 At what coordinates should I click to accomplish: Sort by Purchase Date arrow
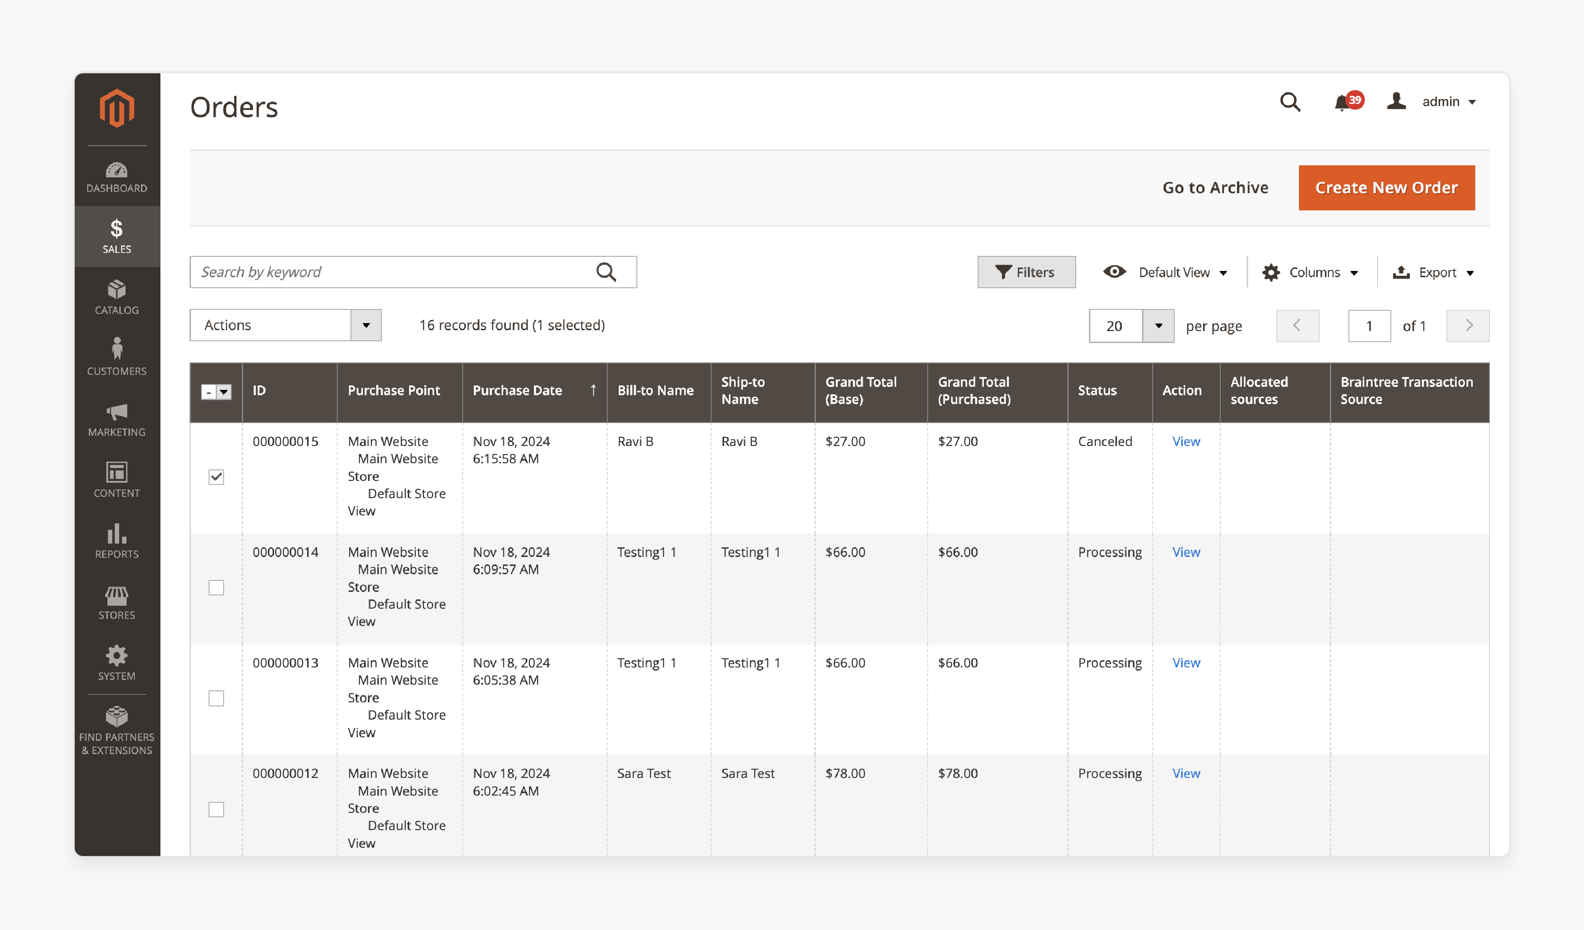(593, 390)
